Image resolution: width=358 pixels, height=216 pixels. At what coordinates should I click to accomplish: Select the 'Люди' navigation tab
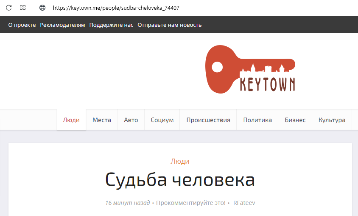71,120
